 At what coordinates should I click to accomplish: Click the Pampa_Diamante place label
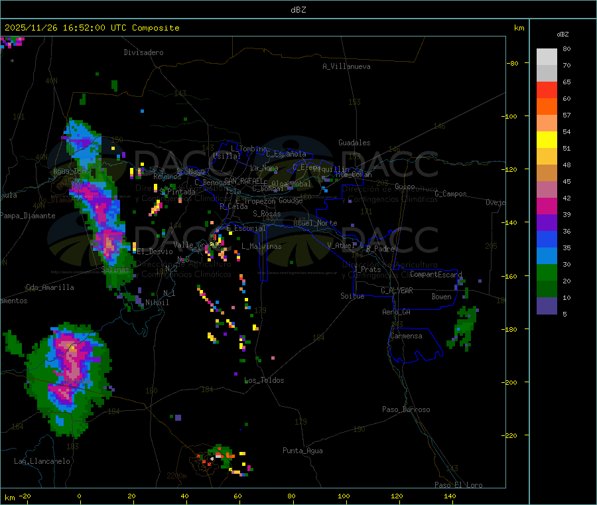pos(28,216)
